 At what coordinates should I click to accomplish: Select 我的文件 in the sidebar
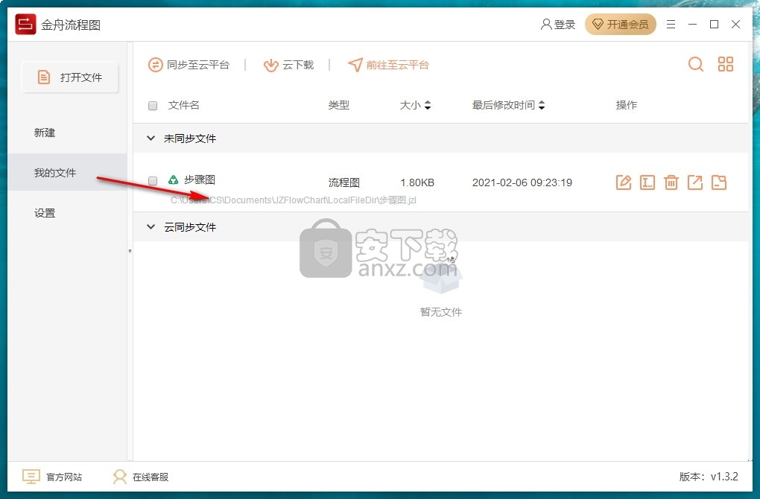[x=67, y=173]
